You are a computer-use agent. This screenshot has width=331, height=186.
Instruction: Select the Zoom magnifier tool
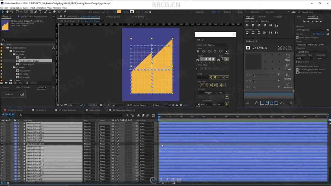click(12, 12)
